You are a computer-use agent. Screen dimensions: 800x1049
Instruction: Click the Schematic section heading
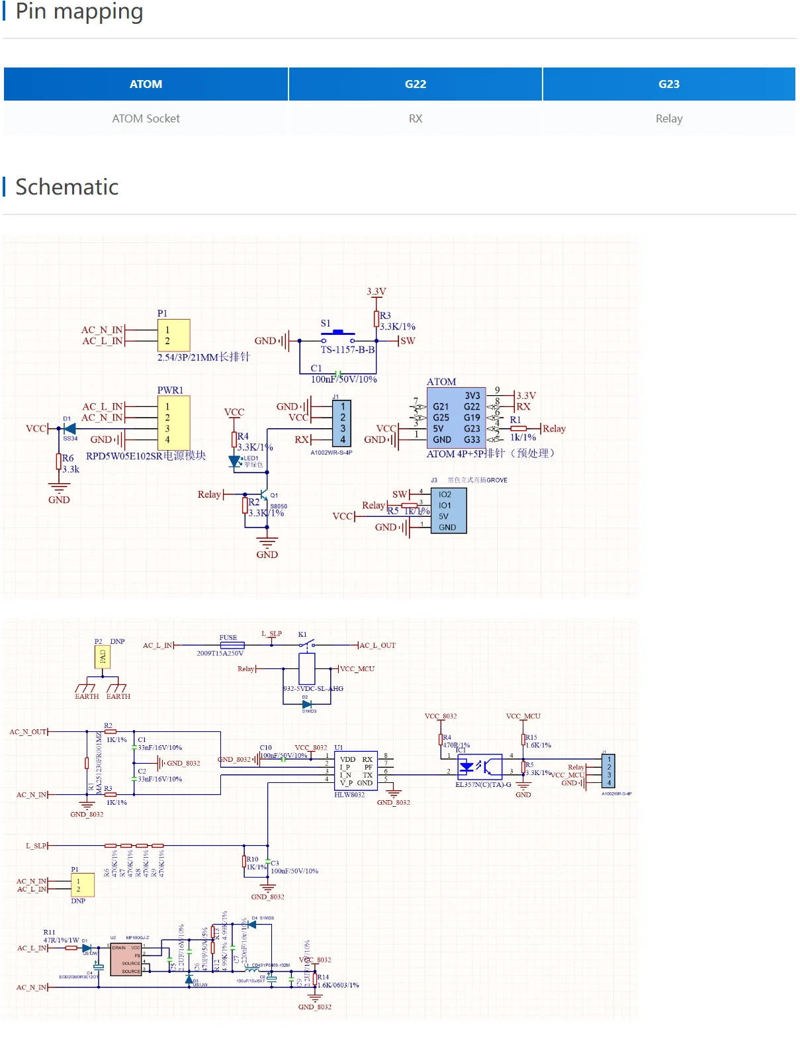coord(67,187)
